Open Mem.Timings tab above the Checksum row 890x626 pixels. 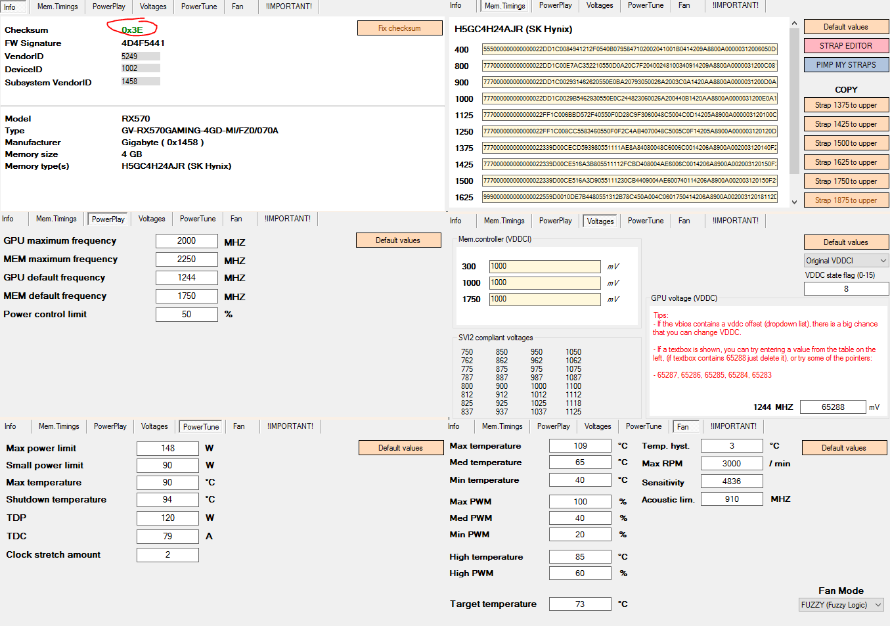(57, 7)
